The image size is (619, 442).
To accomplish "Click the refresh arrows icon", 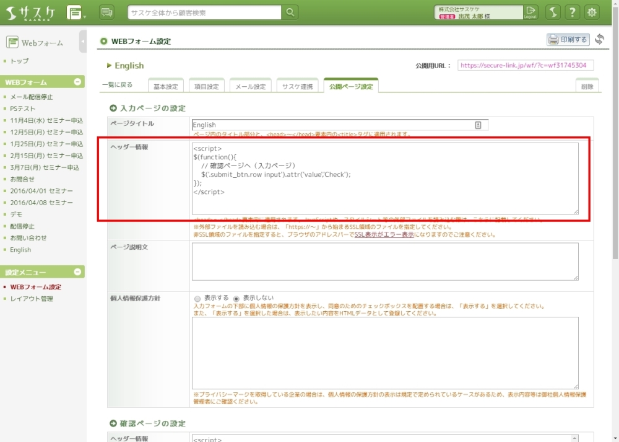I will click(x=599, y=40).
